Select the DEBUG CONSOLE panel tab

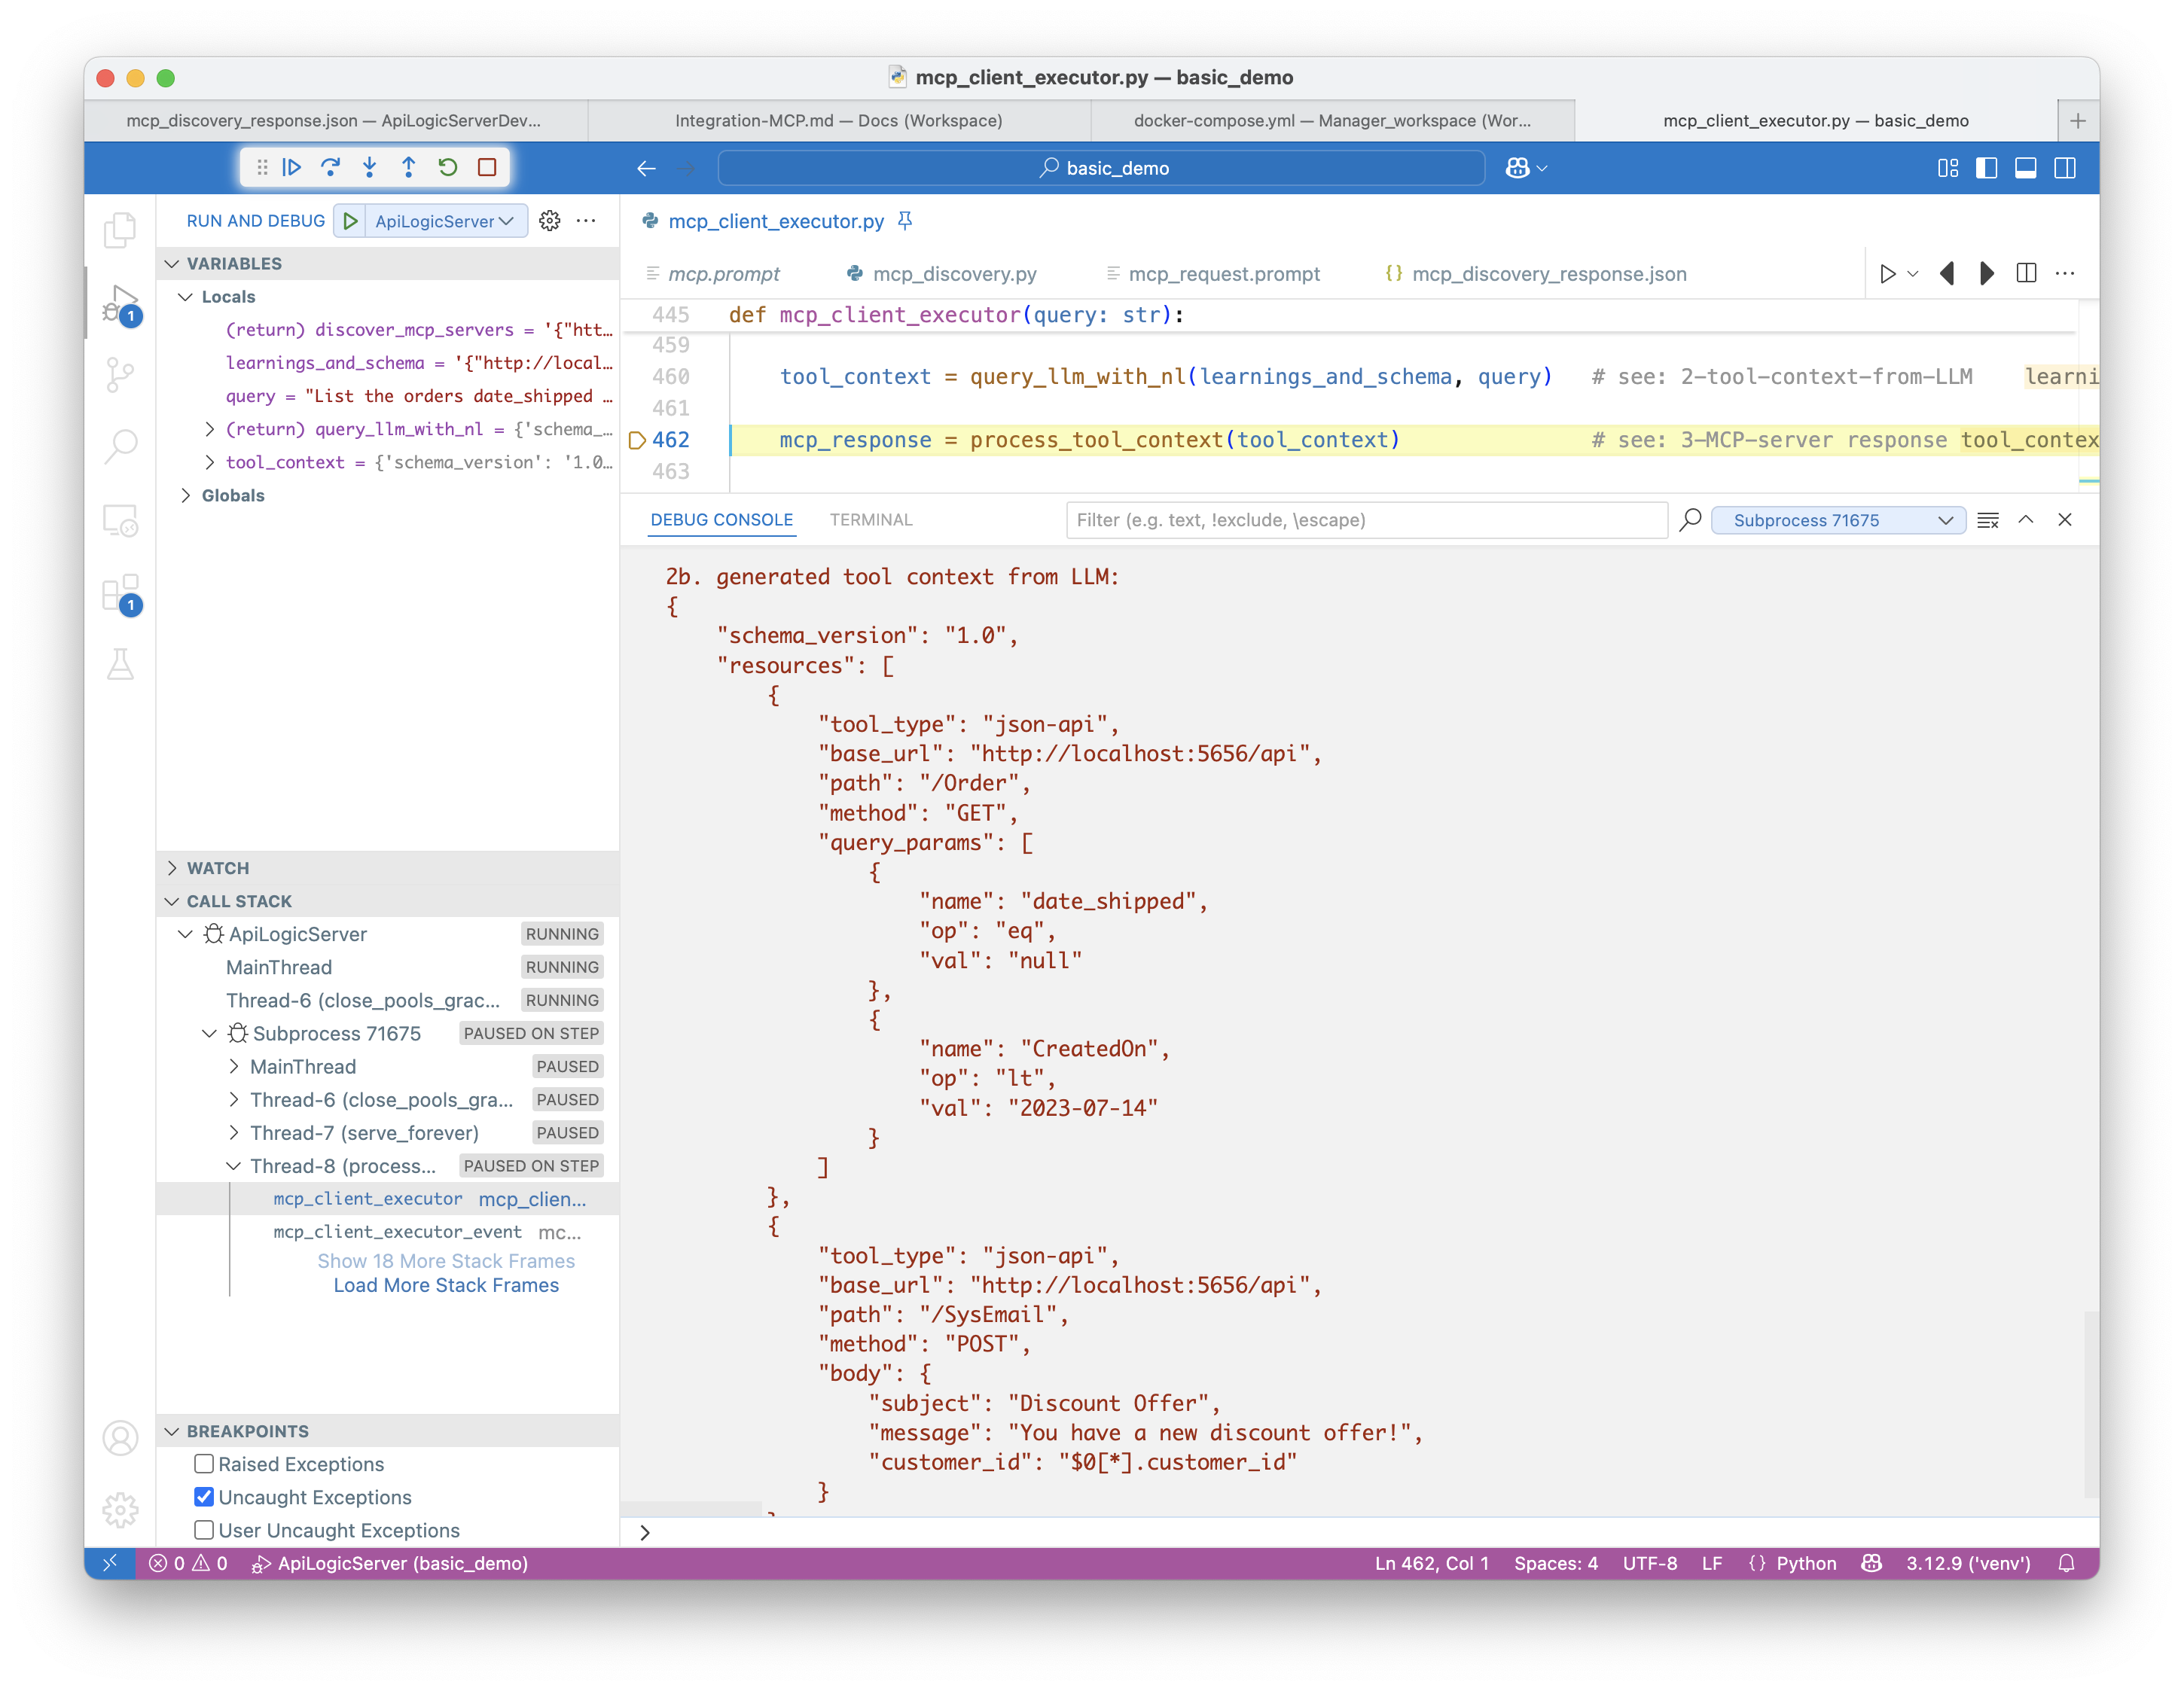[x=721, y=520]
